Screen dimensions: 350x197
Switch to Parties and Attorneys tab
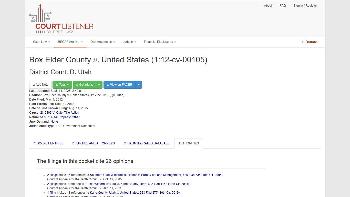[x=94, y=143]
